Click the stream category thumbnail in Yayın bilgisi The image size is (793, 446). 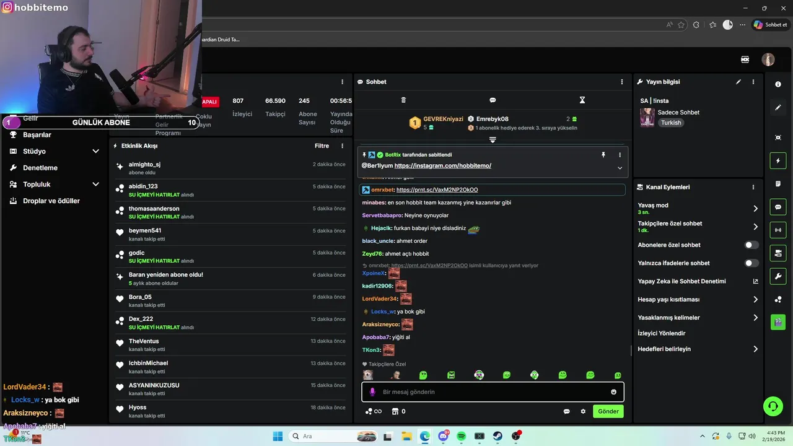(647, 117)
